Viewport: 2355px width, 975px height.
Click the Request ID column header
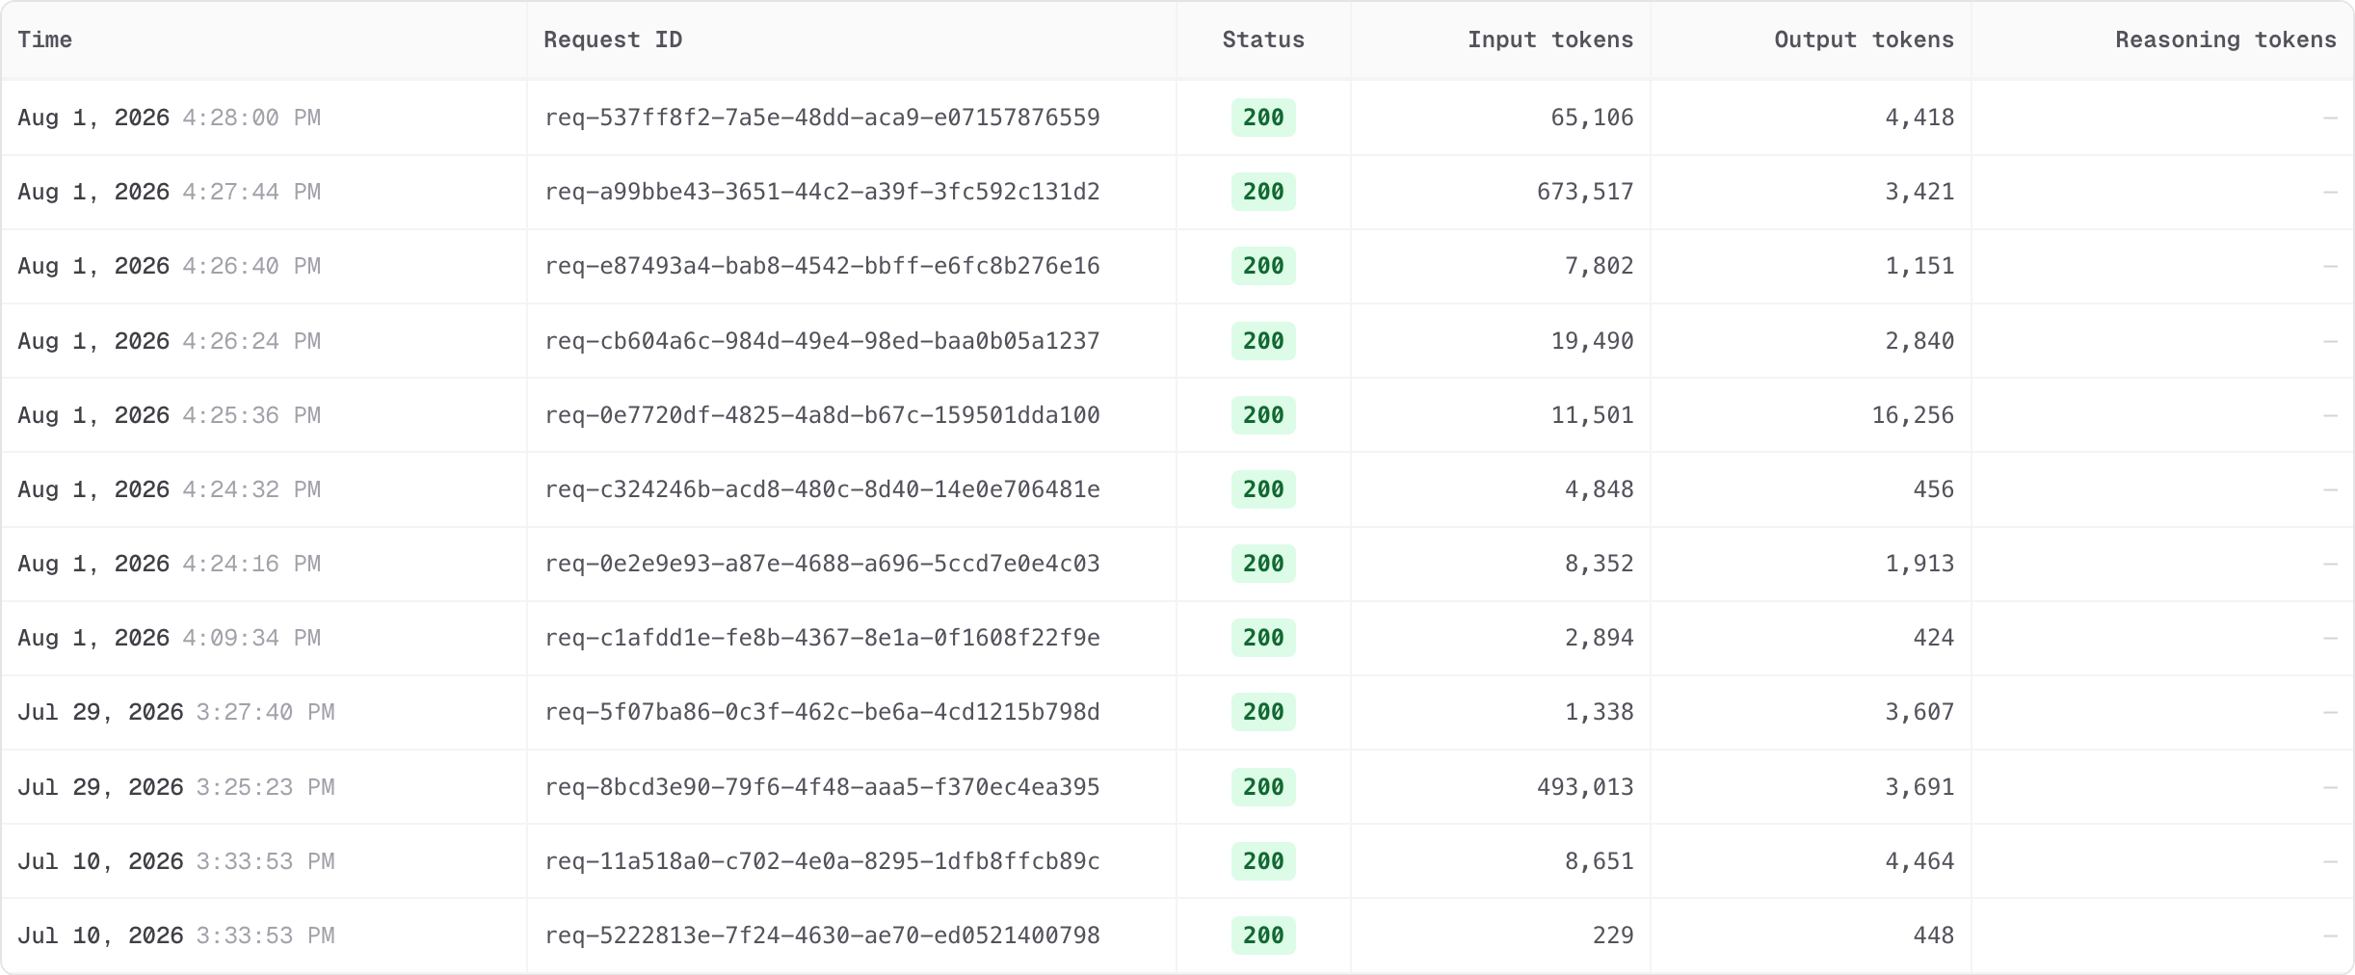[613, 40]
